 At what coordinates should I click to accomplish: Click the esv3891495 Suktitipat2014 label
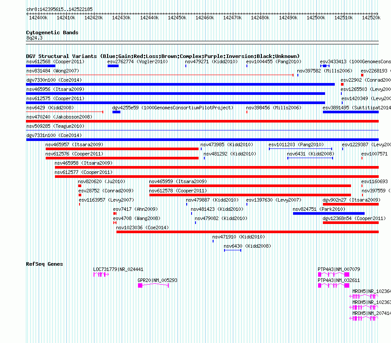(x=357, y=108)
